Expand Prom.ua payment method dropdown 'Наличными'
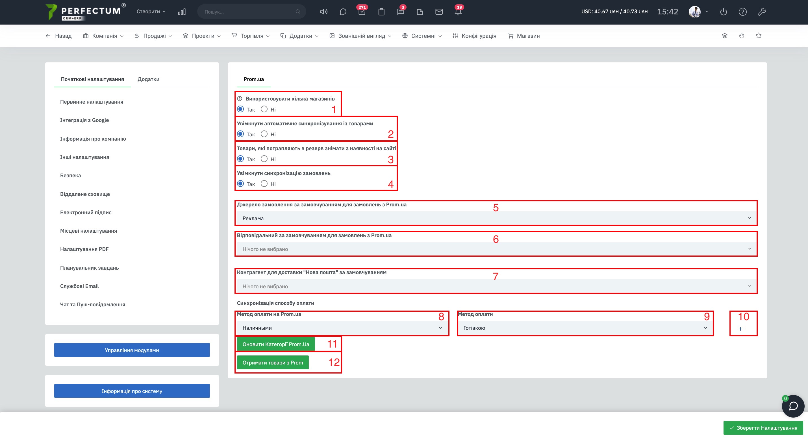Image resolution: width=808 pixels, height=441 pixels. (x=342, y=328)
